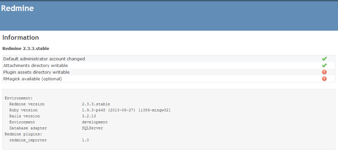Screen dimensions: 338x157
Task: Click the red warning icon for Plugin assets
Action: point(324,72)
